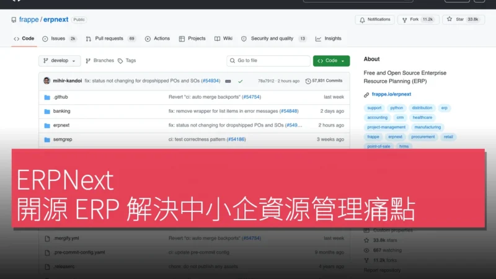Image resolution: width=496 pixels, height=279 pixels.
Task: Select the healthcare topic tag
Action: point(422,118)
